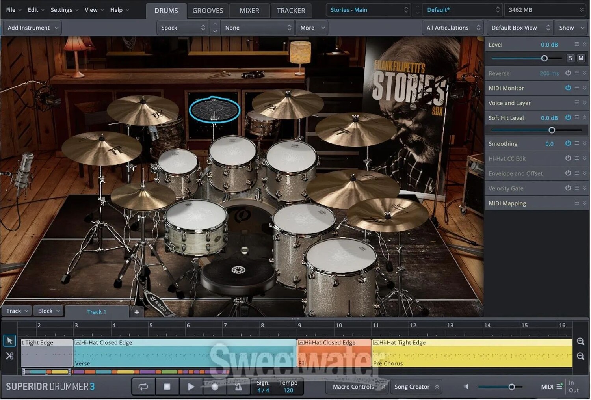591x400 pixels.
Task: Click the record button
Action: tap(215, 387)
